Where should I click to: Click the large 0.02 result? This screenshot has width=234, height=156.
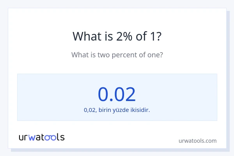click(117, 94)
